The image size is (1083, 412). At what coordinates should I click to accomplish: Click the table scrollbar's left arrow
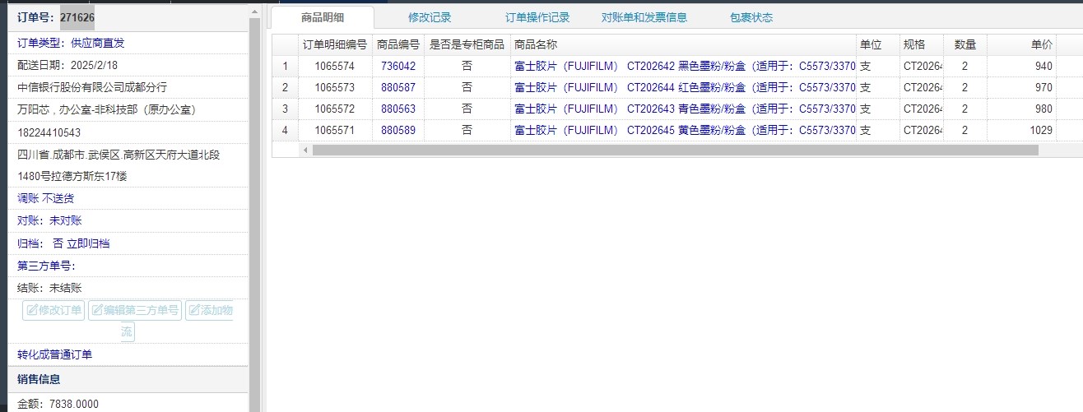(x=304, y=150)
